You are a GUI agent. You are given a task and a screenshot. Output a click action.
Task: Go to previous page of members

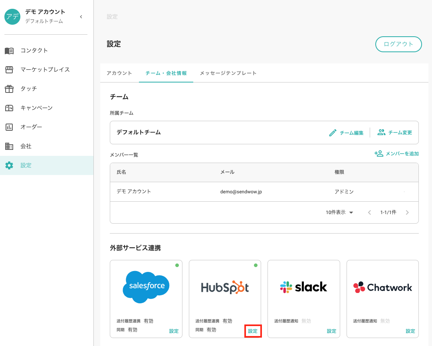coord(369,212)
